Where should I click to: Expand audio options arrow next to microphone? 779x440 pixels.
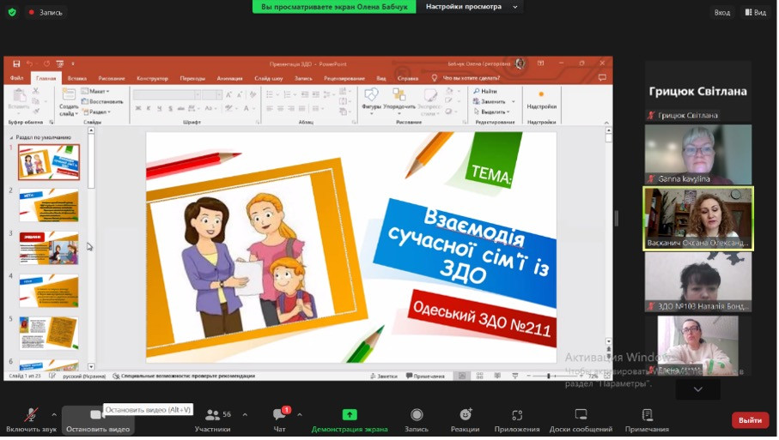[x=54, y=415]
